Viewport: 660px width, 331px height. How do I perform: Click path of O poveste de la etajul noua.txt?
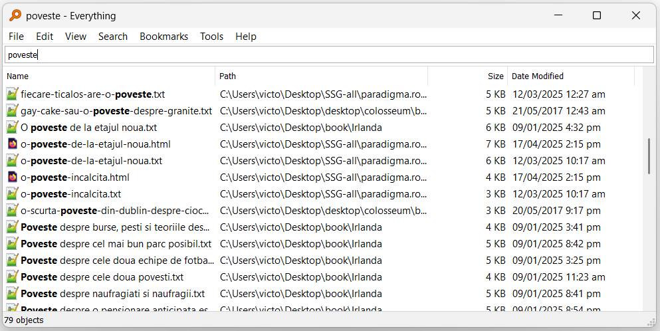(x=301, y=128)
